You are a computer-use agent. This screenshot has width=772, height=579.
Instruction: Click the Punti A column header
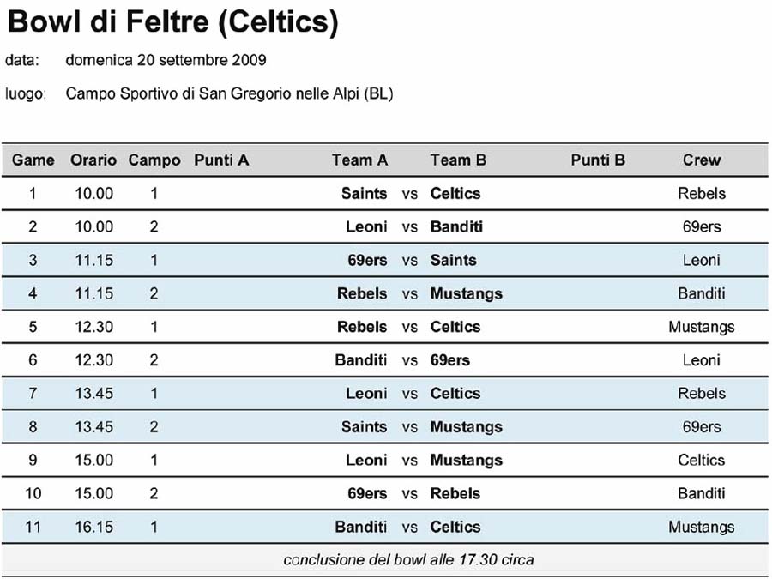click(221, 160)
